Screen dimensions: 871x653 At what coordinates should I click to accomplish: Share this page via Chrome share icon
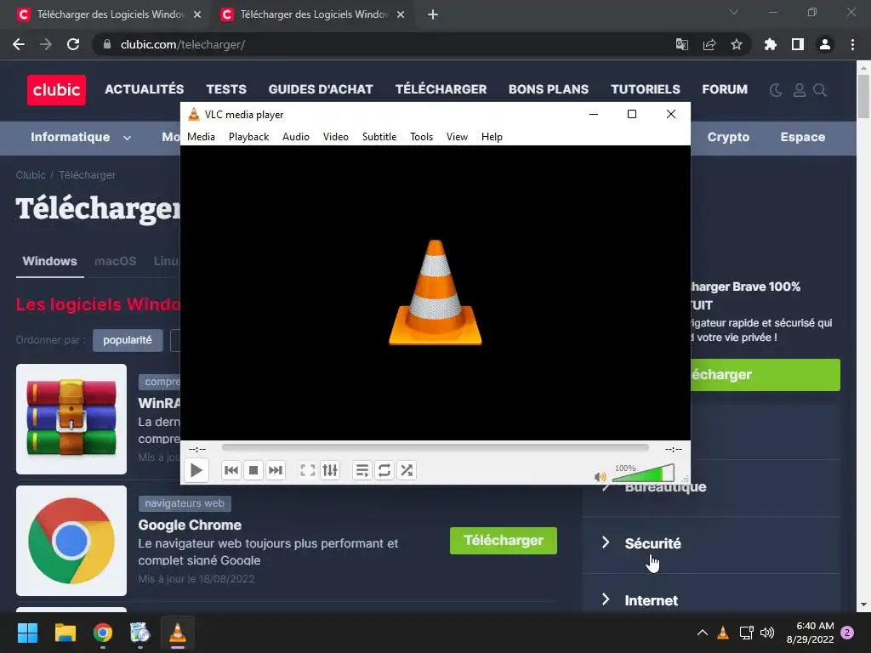point(709,44)
